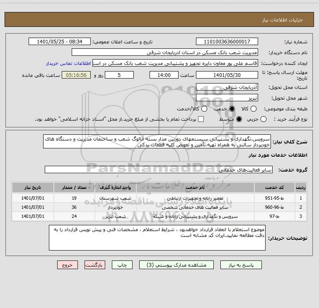Click service code ط-97 cell
Screen dimensions: 319x308
coord(274,217)
